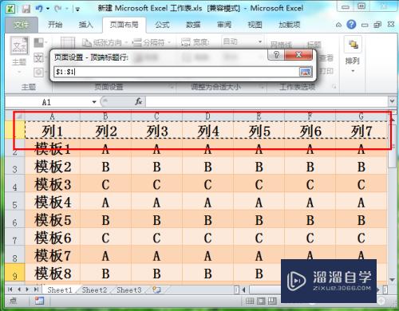Restore the workbook window icon in ribbon
Screen dimensions: 399x311
377,25
